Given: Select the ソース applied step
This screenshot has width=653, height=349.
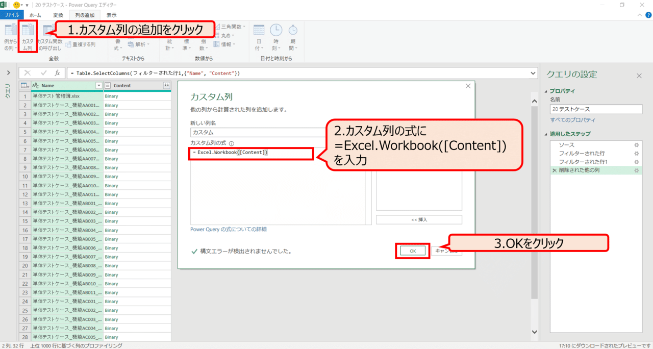Looking at the screenshot, I should tap(596, 145).
